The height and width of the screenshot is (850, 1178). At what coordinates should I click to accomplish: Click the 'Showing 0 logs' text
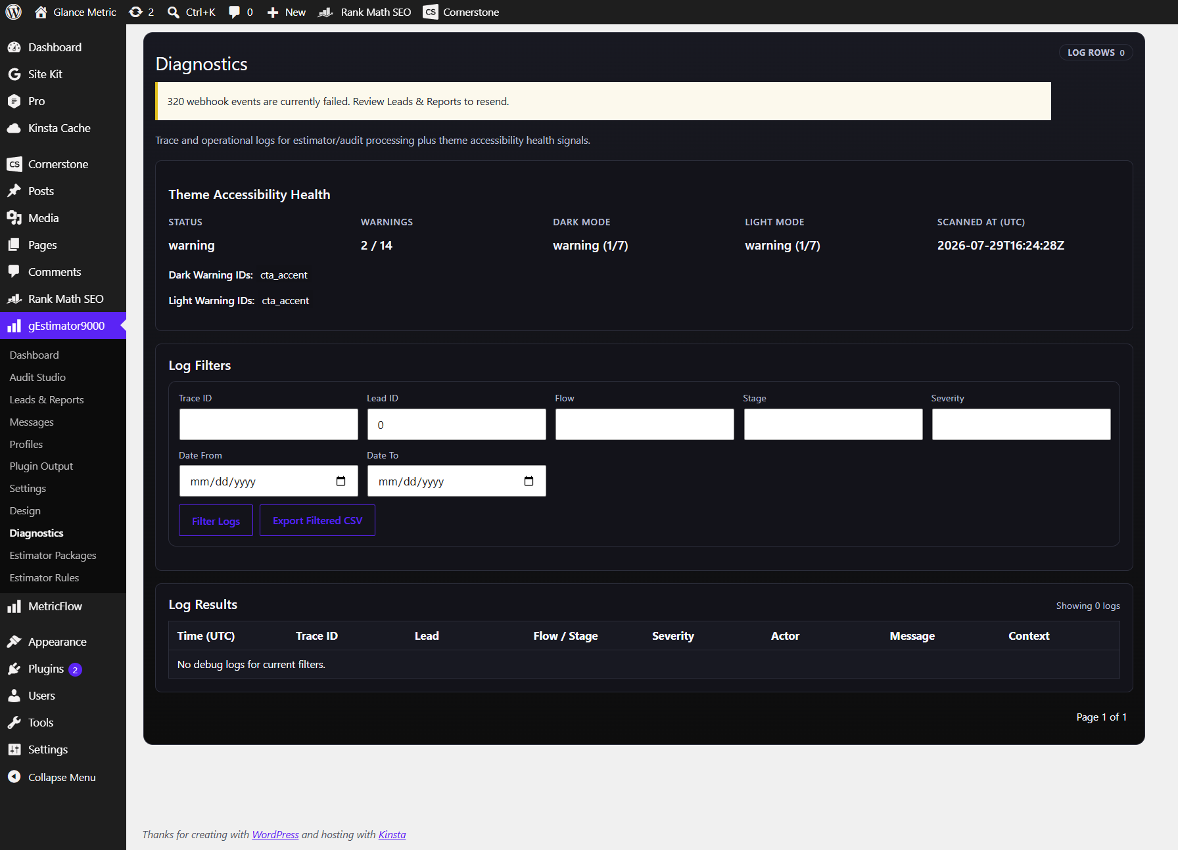coord(1088,606)
